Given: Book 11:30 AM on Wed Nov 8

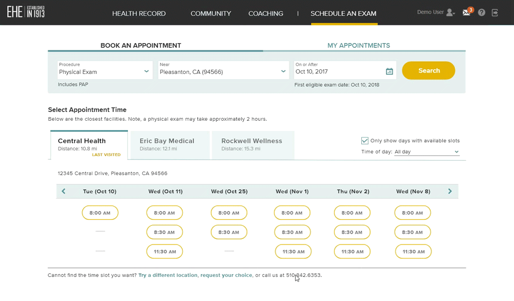Looking at the screenshot, I should pos(413,252).
